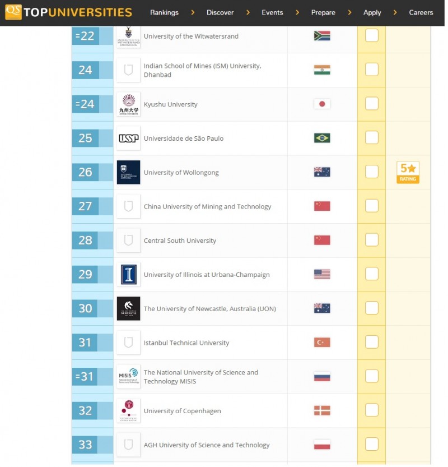Open University of Illinois at Urbana-Champaign link
The image size is (448, 467).
point(207,275)
